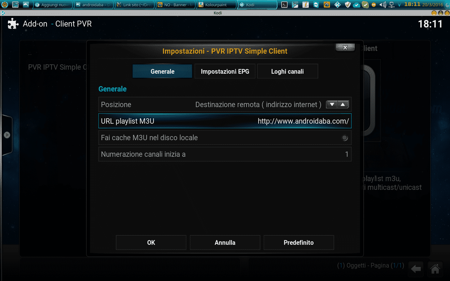The width and height of the screenshot is (450, 281).
Task: Select the Kodi taskbar window entry
Action: pyautogui.click(x=257, y=5)
